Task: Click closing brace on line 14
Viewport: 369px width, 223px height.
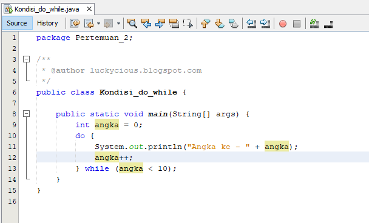Action: click(58, 179)
